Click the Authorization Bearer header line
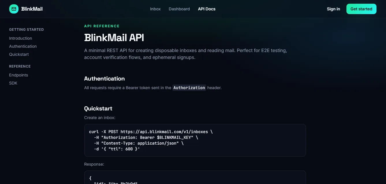This screenshot has width=386, height=184. 146,137
